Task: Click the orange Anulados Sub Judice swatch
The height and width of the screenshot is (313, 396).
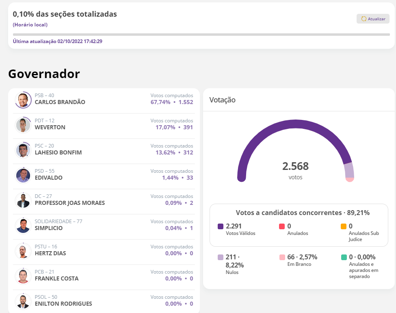Action: point(344,226)
